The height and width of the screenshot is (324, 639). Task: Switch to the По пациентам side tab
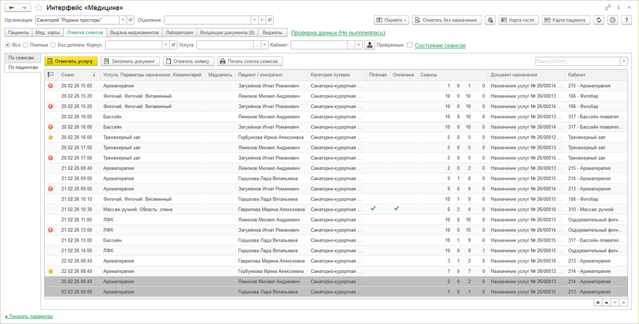pyautogui.click(x=23, y=67)
